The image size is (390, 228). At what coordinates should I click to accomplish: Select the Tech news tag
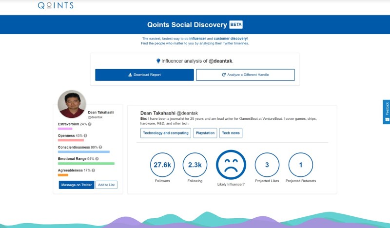[x=231, y=133]
